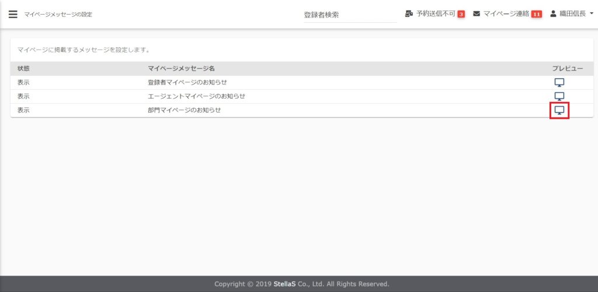Focus the 登録者検索 search field
Screen dimensions: 598x292
(349, 15)
